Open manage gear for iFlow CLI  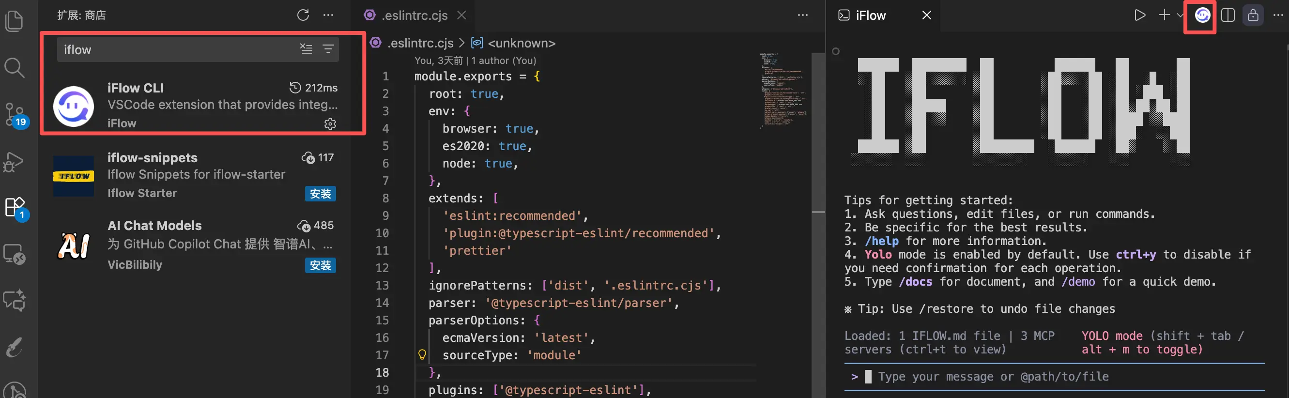tap(330, 123)
